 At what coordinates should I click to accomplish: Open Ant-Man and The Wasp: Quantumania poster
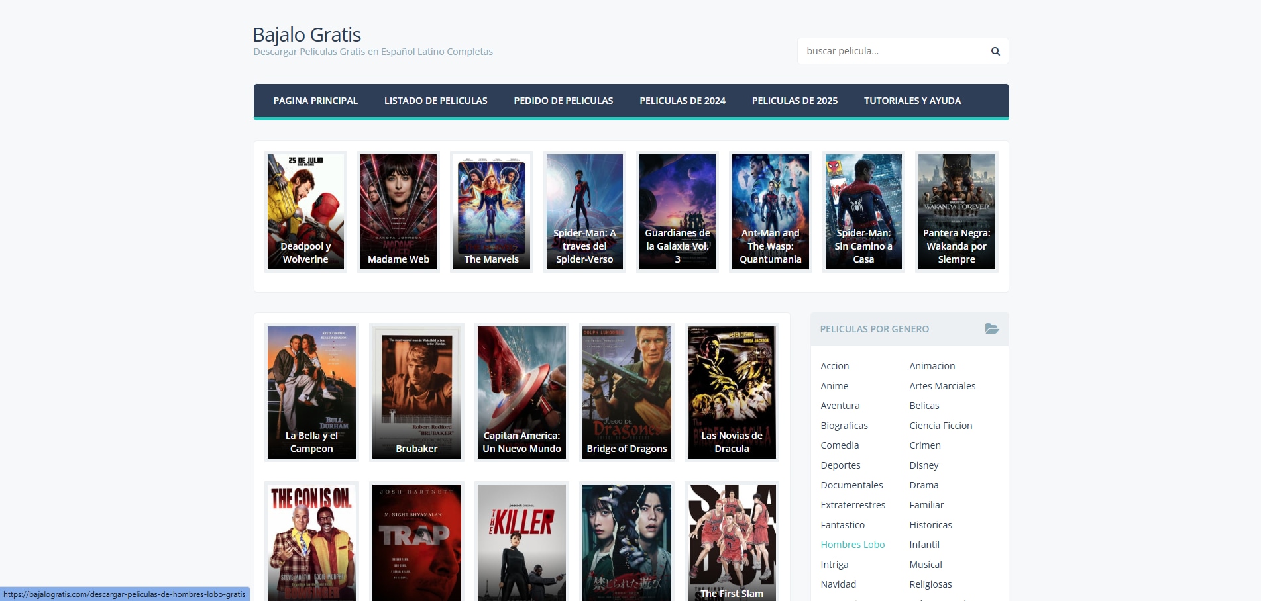pyautogui.click(x=771, y=212)
